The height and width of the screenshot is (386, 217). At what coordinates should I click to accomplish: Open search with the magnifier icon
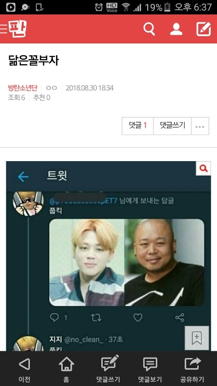[149, 29]
